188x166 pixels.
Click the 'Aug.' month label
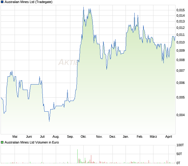coord(56,137)
